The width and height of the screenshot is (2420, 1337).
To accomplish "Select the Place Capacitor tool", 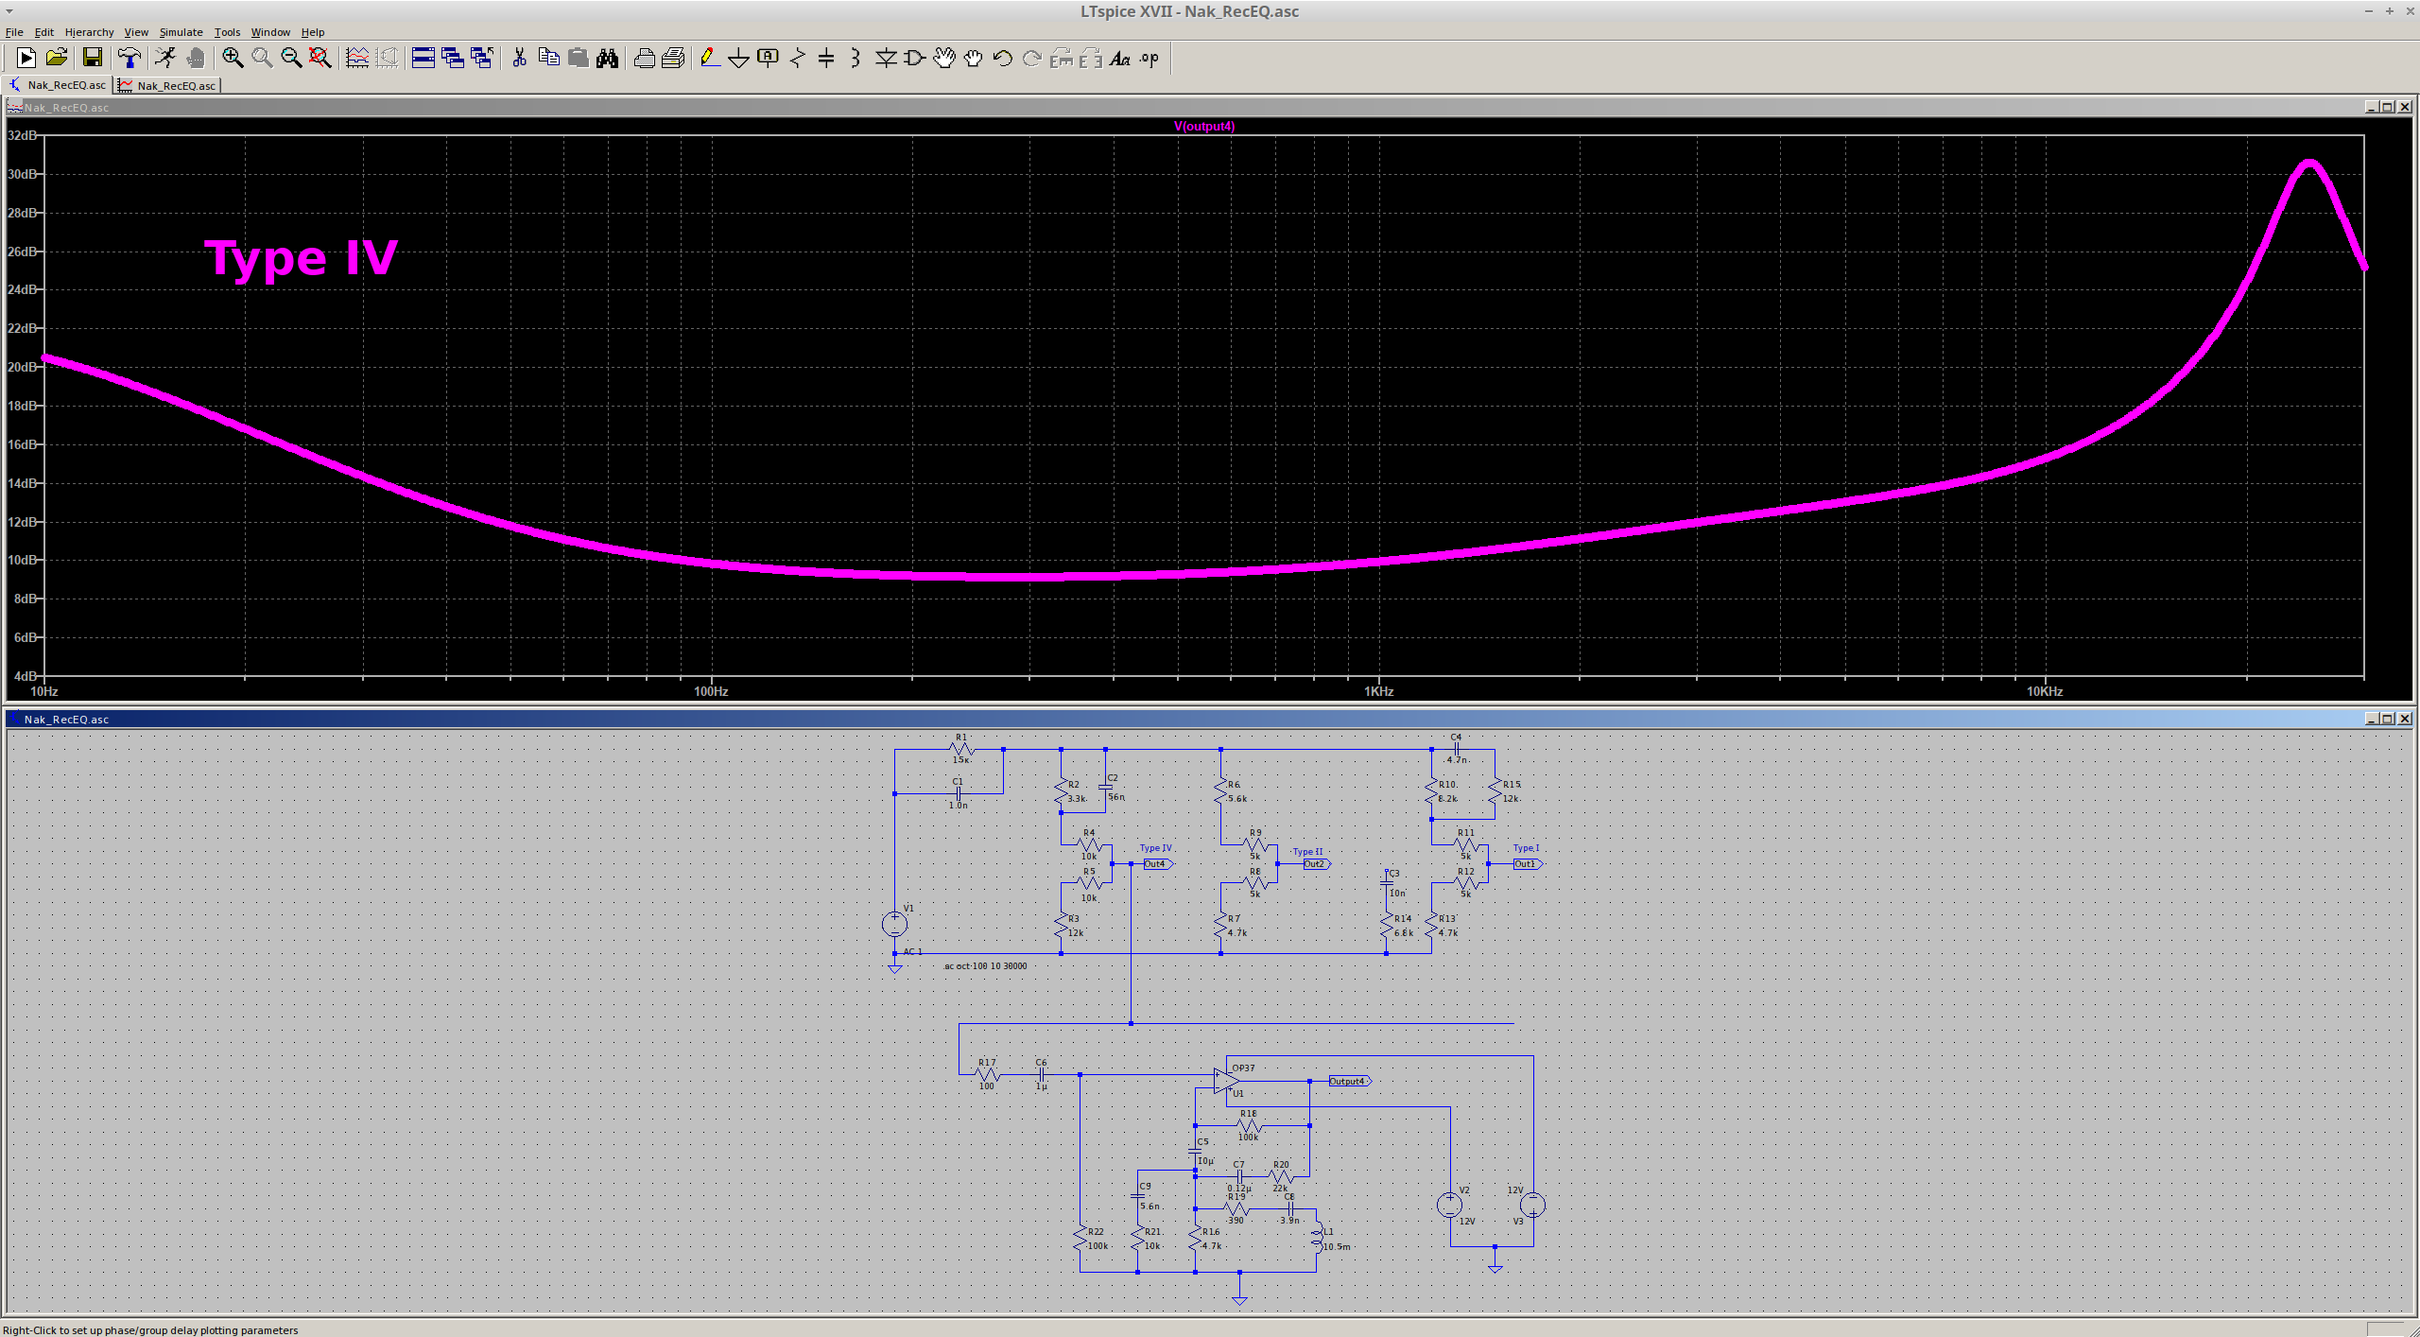I will click(826, 59).
